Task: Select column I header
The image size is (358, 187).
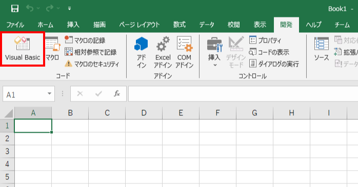Action: pyautogui.click(x=329, y=113)
